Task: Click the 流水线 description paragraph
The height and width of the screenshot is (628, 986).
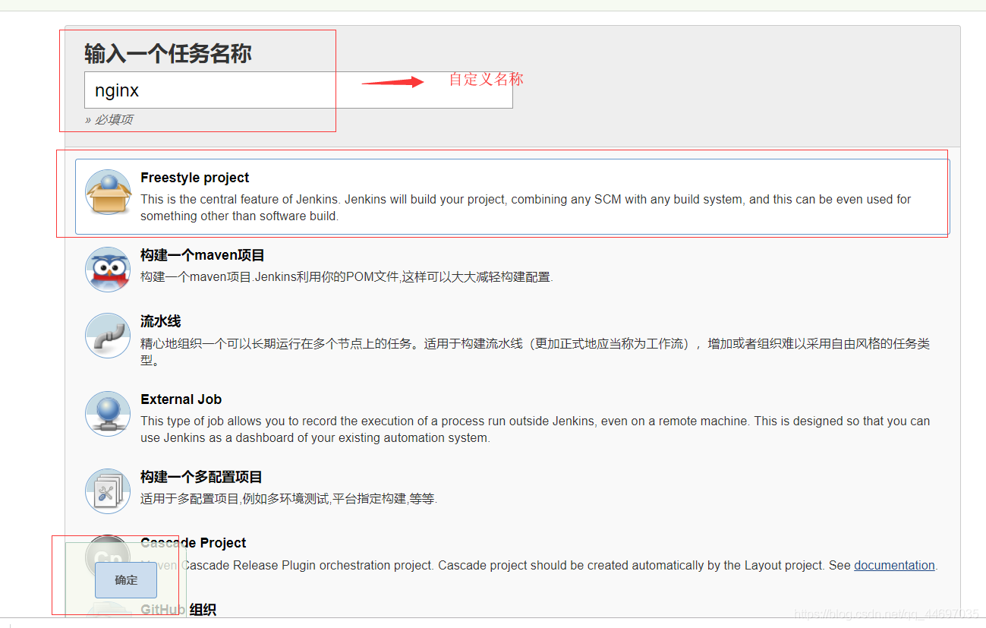Action: click(535, 352)
